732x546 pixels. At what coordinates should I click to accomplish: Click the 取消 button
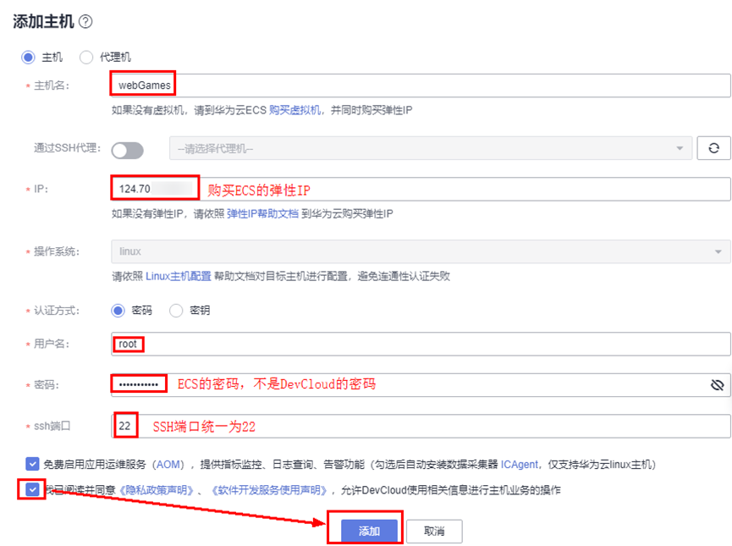434,531
